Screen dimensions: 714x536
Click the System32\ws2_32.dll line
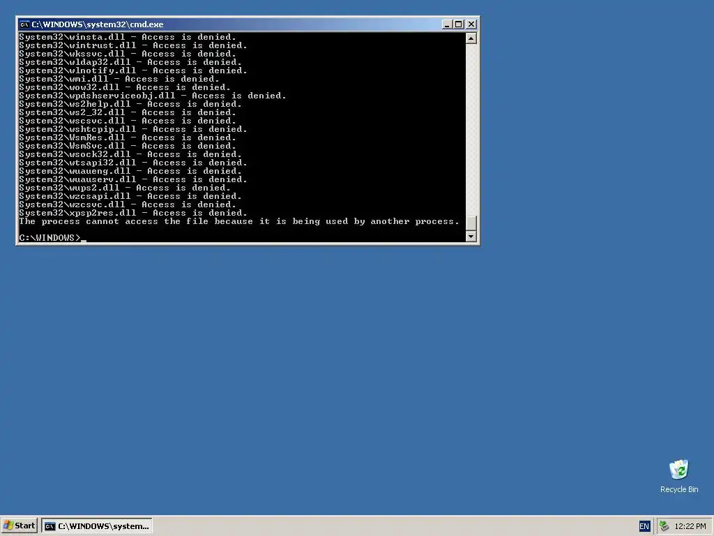click(x=128, y=112)
